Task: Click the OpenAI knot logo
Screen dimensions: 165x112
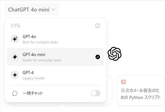Action: (x=114, y=54)
